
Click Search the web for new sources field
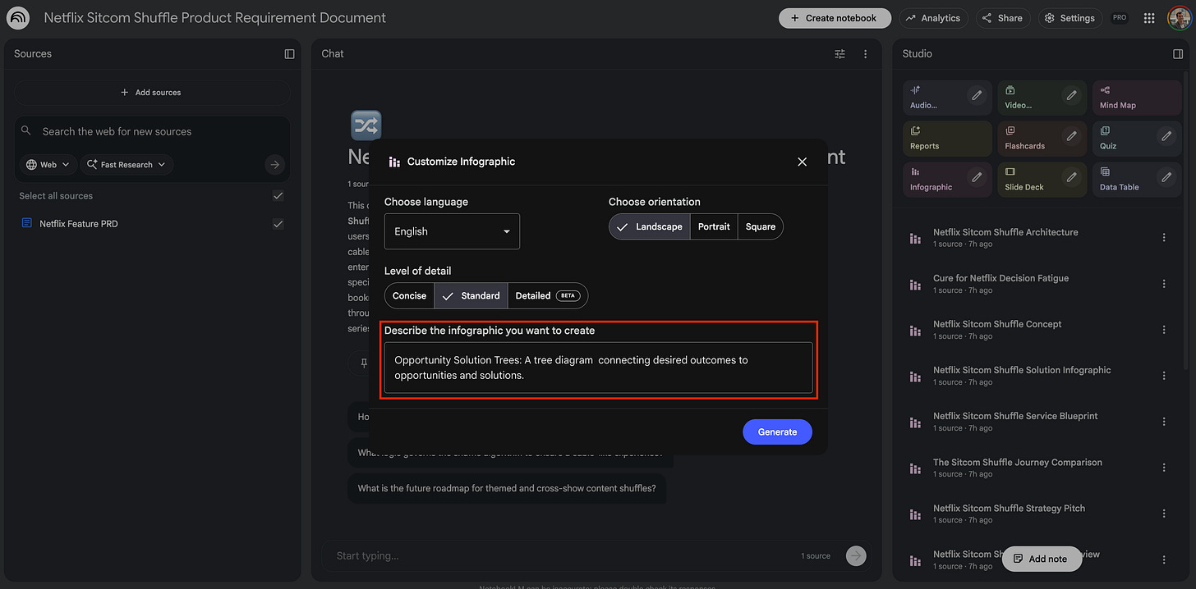[153, 131]
